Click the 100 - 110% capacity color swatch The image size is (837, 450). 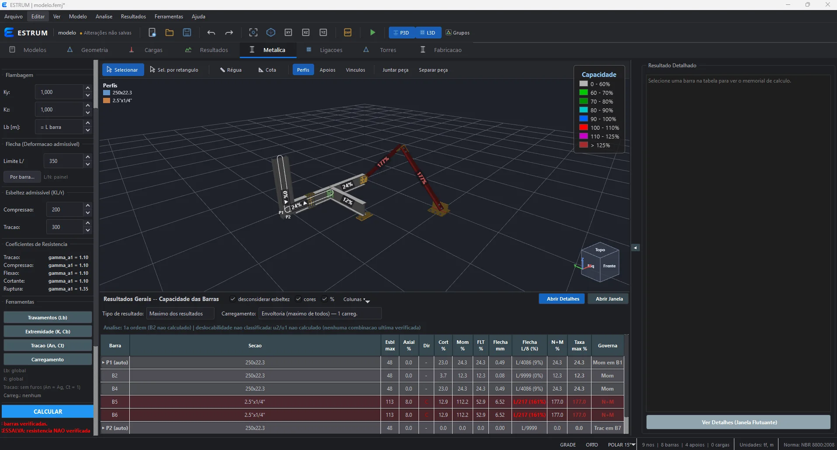coord(584,128)
